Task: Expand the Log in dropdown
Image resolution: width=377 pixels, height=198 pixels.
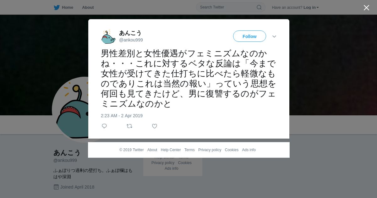Action: click(x=311, y=8)
